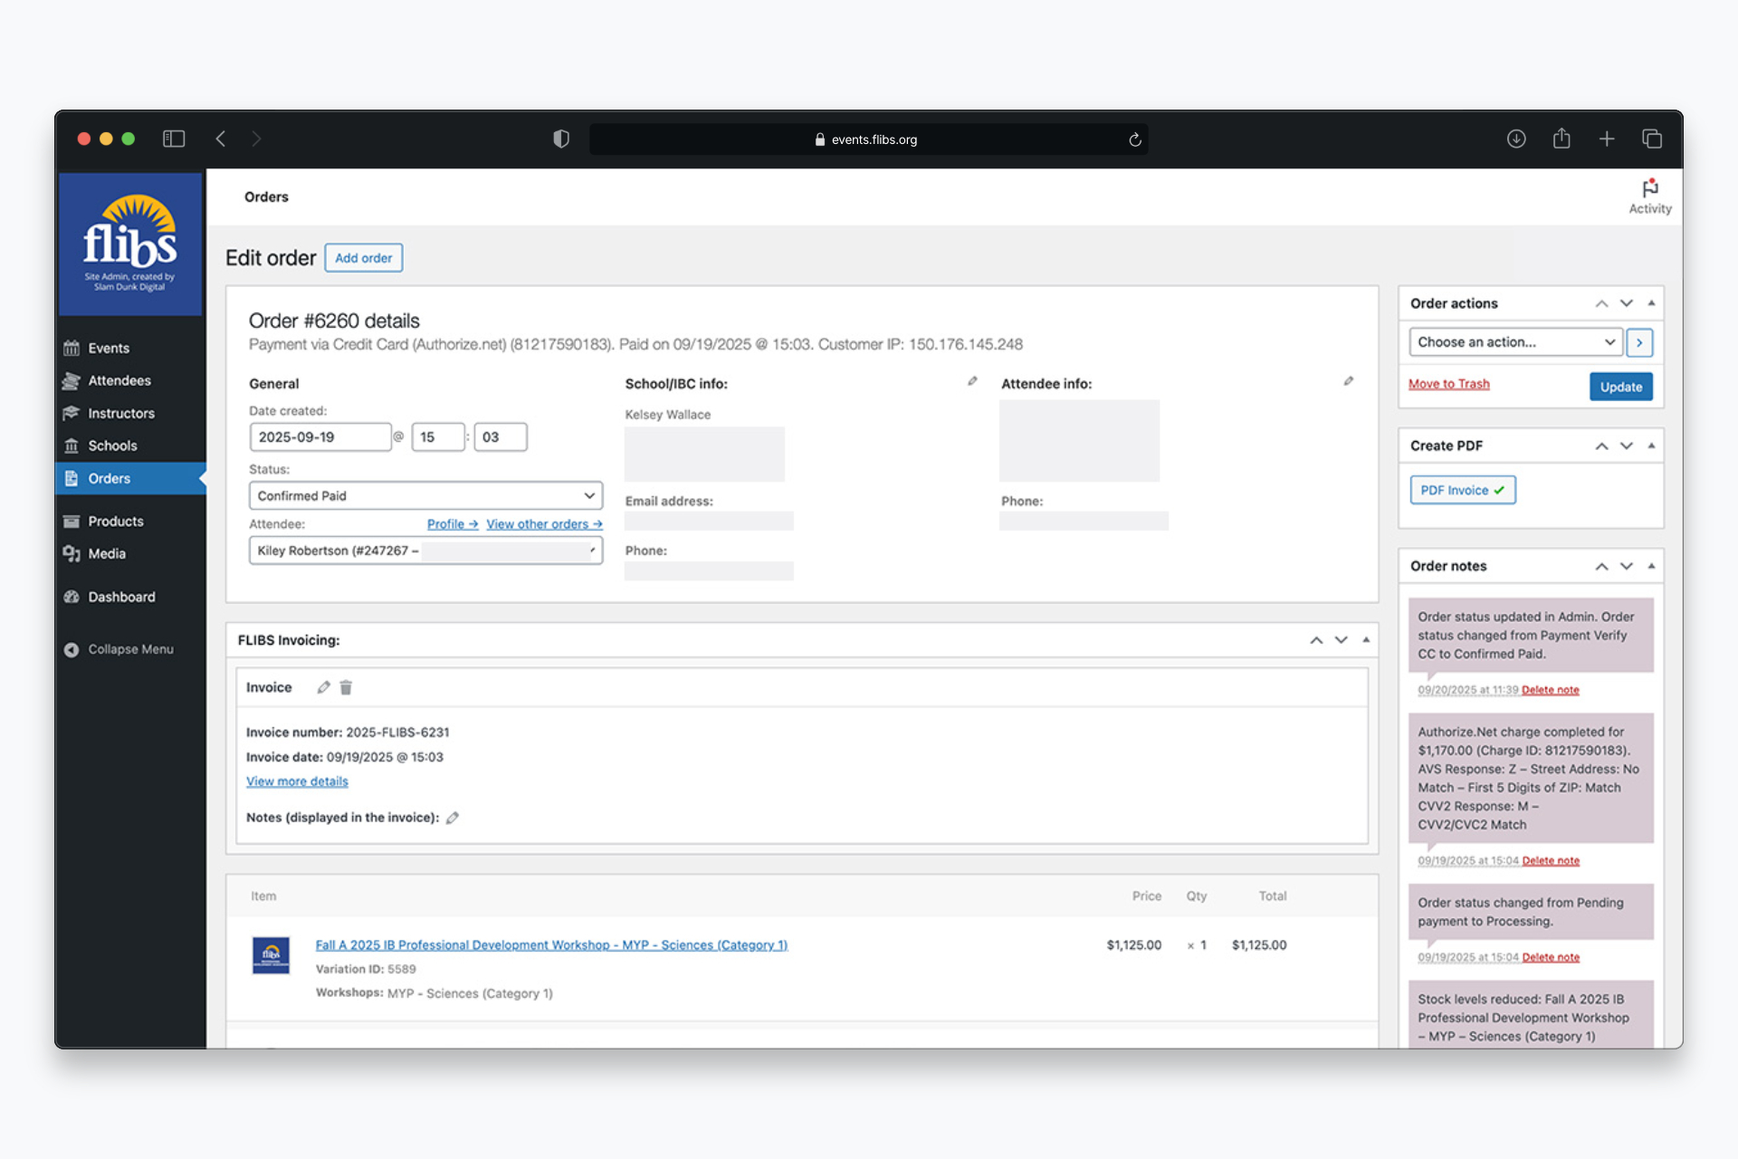Reload the events.flibs.org page
Image resolution: width=1738 pixels, height=1159 pixels.
(1134, 139)
